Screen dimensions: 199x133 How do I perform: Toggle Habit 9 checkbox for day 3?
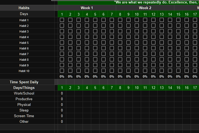79,65
